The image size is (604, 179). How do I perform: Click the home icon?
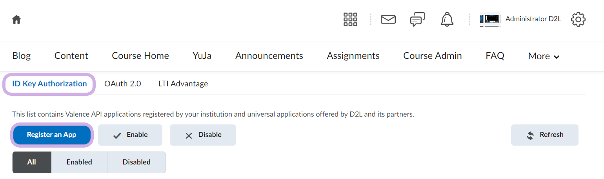click(x=16, y=19)
